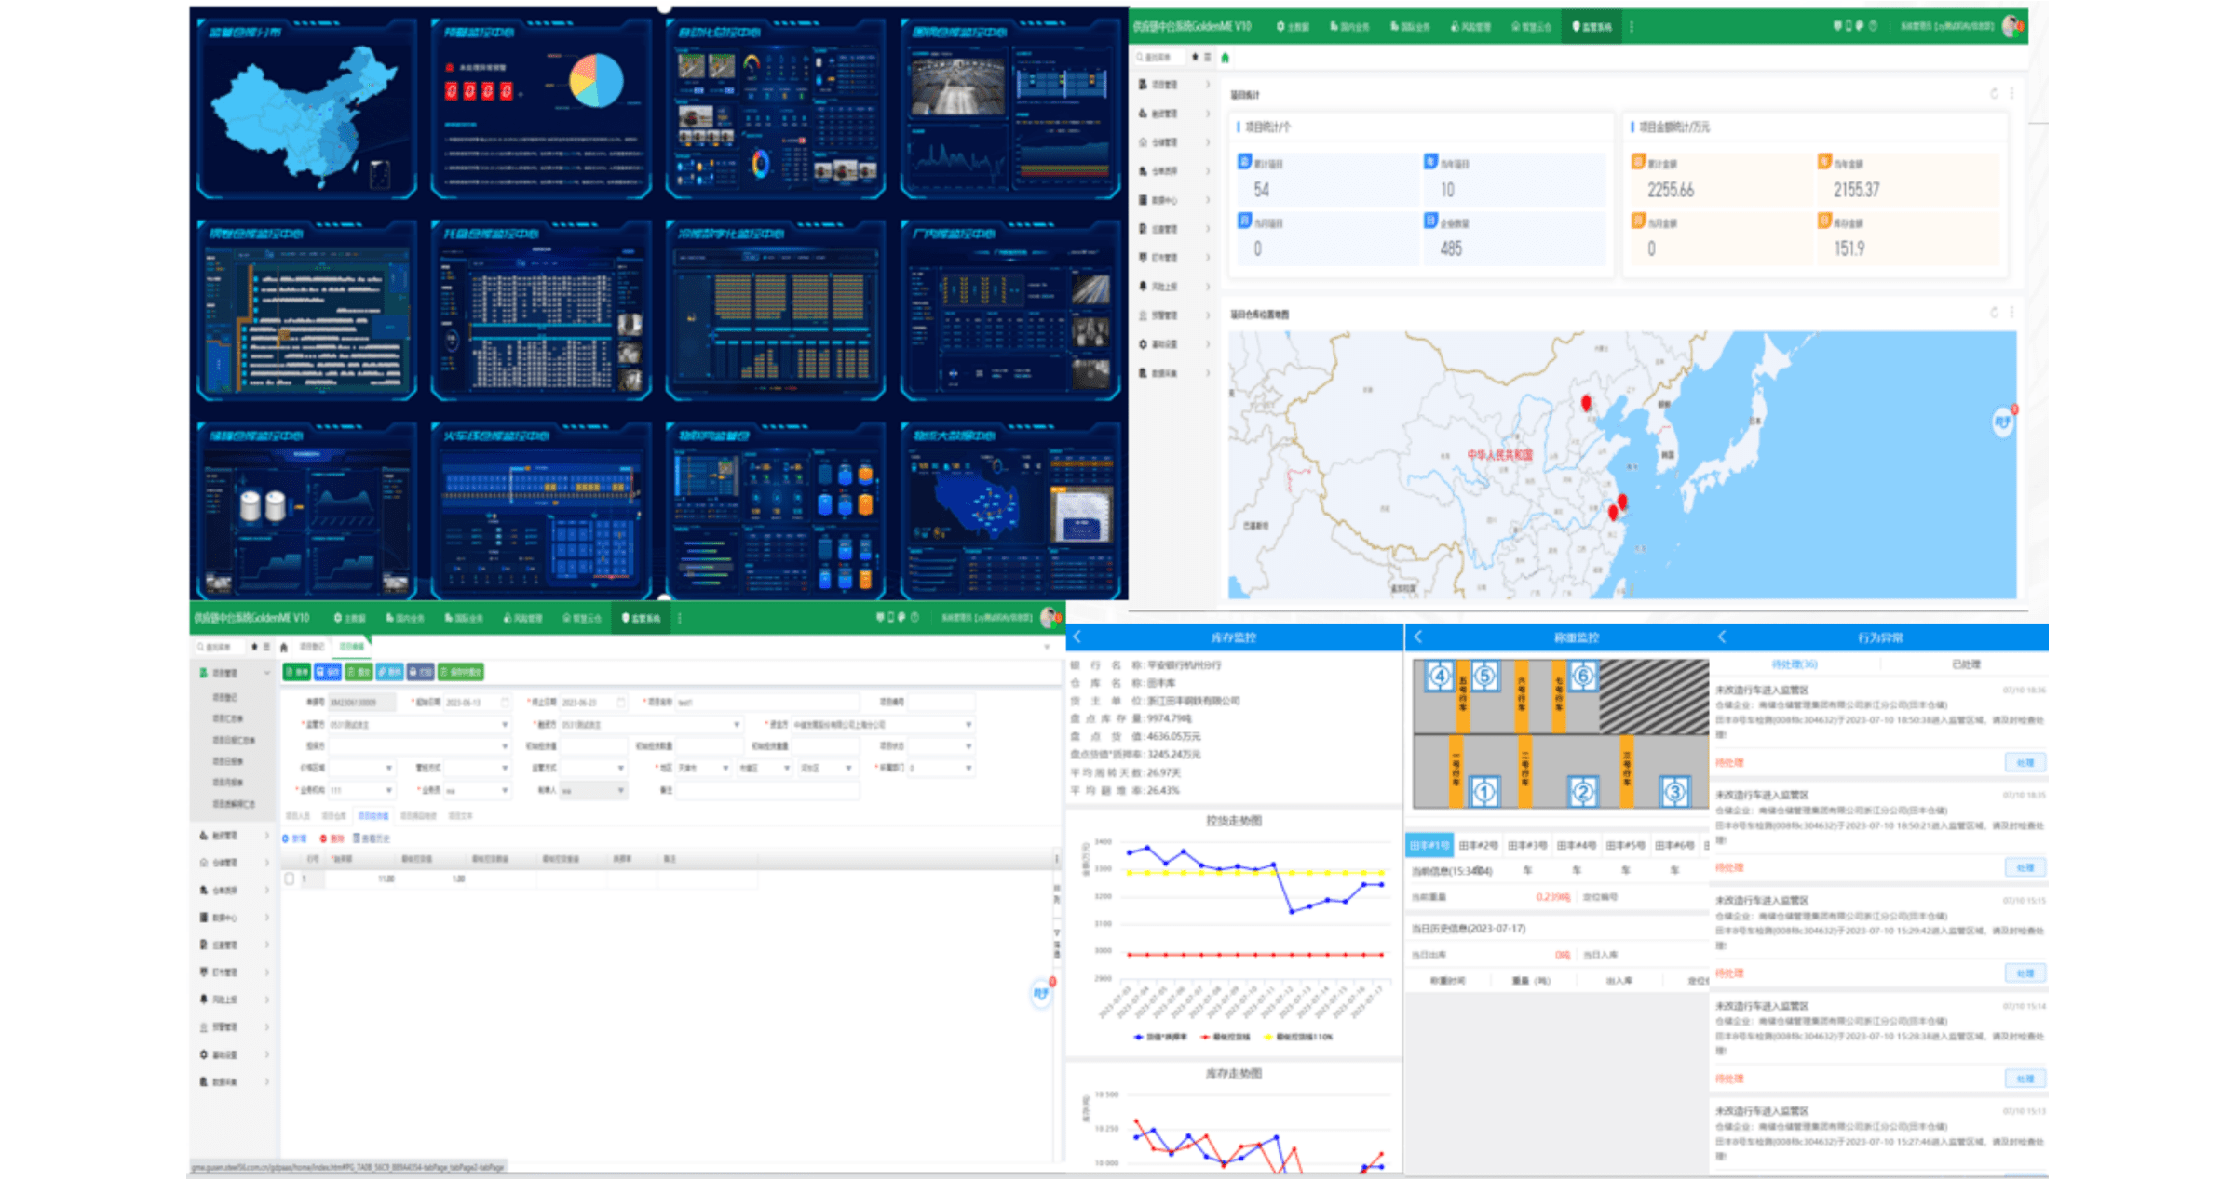Click first 处理 button in anomaly list
2235x1180 pixels.
pos(2025,763)
